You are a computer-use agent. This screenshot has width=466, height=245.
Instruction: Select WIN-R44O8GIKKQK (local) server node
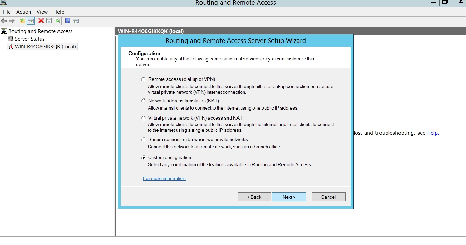click(x=45, y=47)
